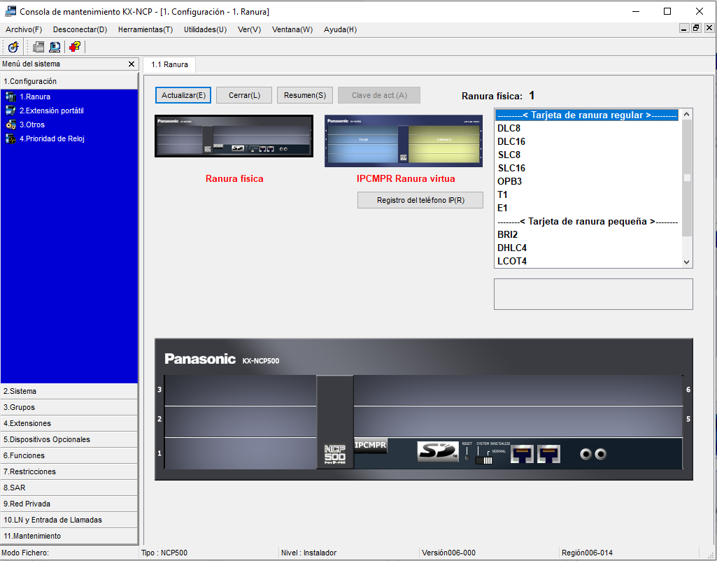Open the Desconectar(D) menu

pyautogui.click(x=80, y=29)
